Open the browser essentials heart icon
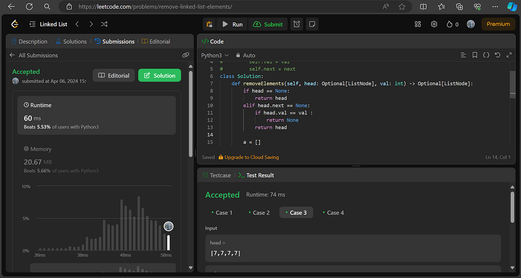521x278 pixels. [478, 6]
